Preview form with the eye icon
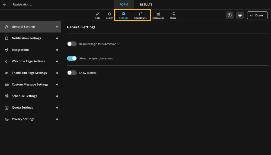This screenshot has width=271, height=155. 240,15
